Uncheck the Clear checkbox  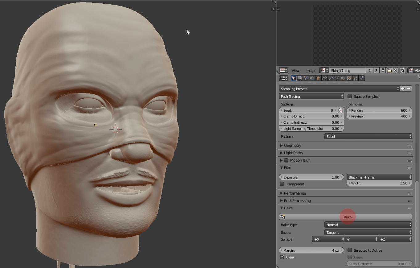282,257
